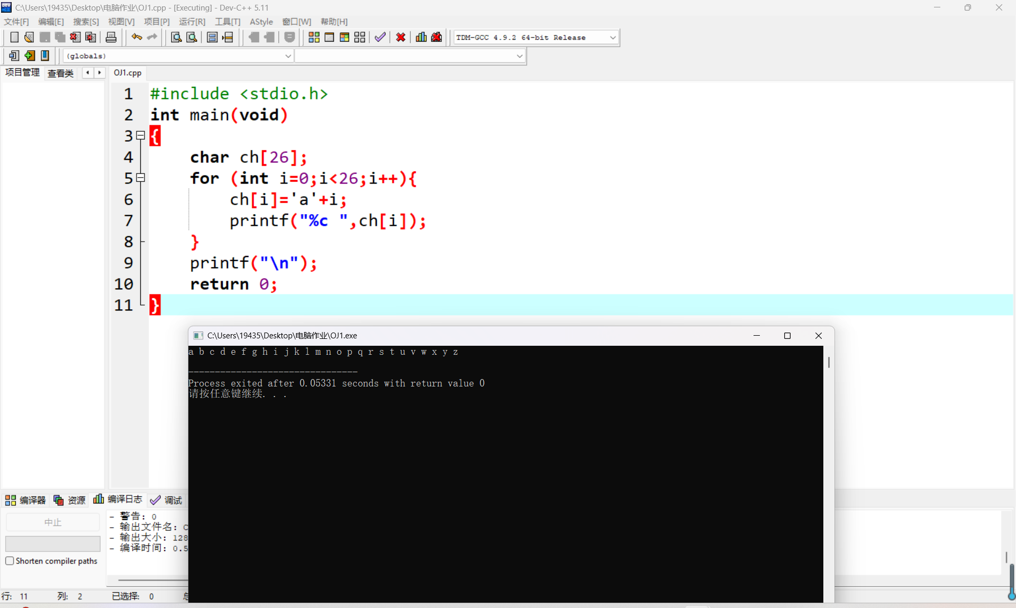The image size is (1016, 608).
Task: Expand the (globals) scope dropdown
Action: pyautogui.click(x=288, y=56)
